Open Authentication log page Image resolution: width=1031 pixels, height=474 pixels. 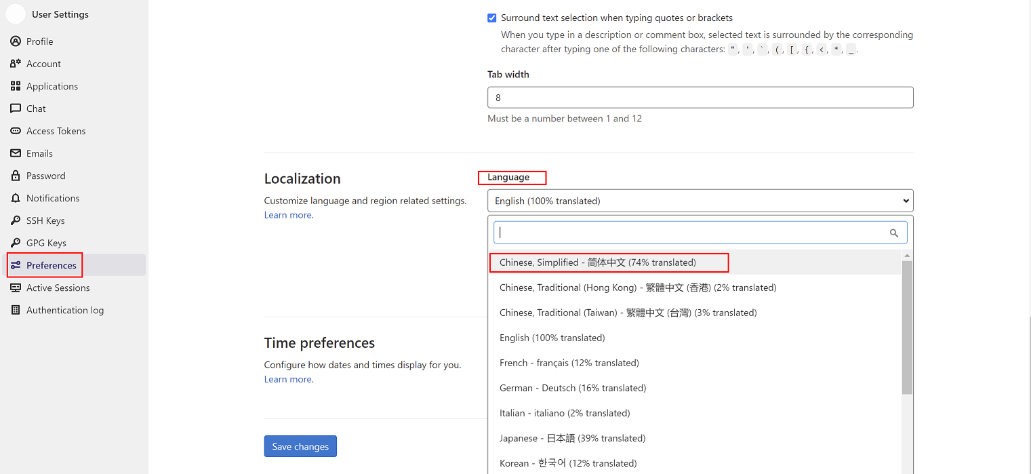(64, 310)
